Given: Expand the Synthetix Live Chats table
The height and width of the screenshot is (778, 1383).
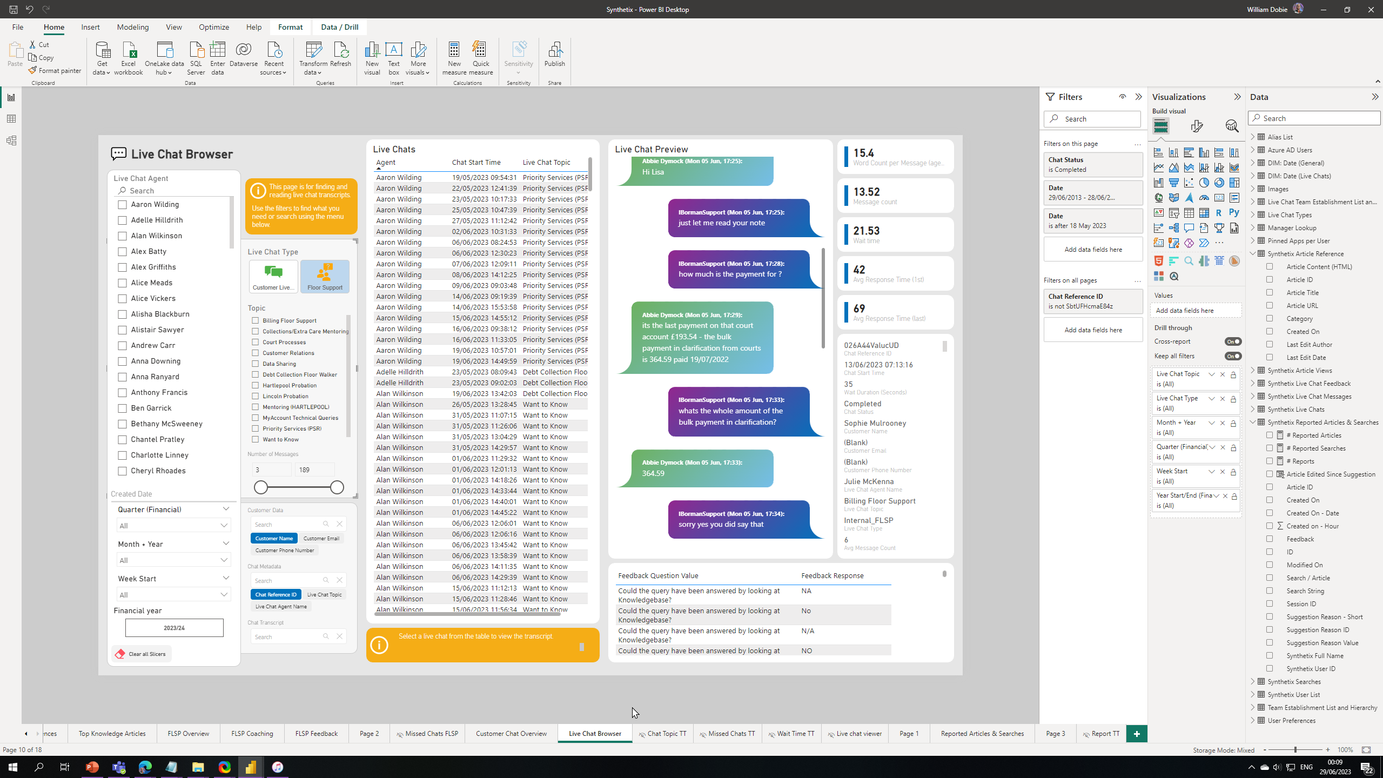Looking at the screenshot, I should point(1253,410).
